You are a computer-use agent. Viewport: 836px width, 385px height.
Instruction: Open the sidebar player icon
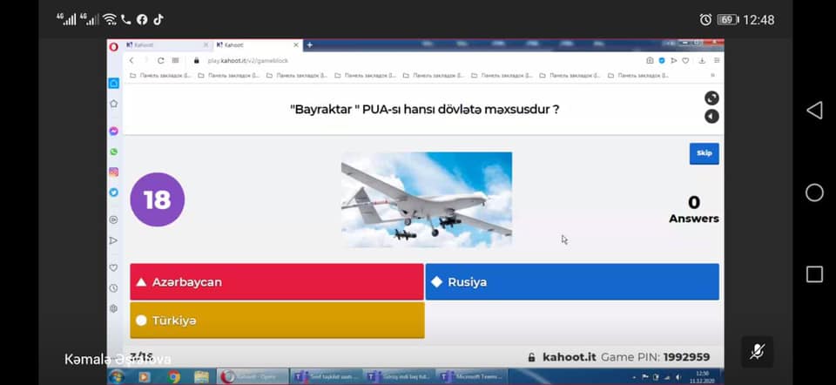point(113,220)
